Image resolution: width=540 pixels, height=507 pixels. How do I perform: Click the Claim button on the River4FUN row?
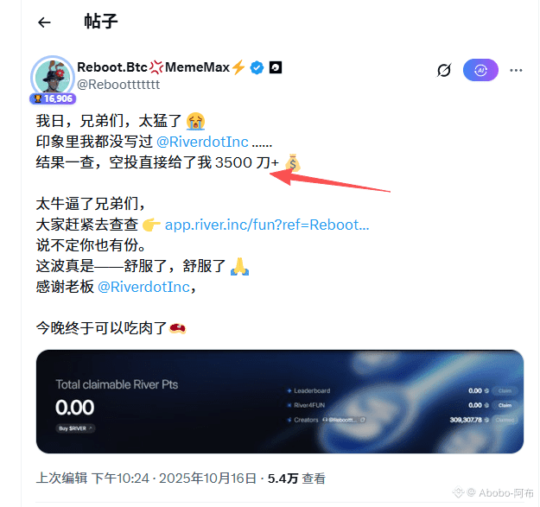[505, 405]
